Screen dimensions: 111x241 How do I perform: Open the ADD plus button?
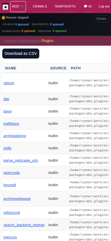(18, 7)
